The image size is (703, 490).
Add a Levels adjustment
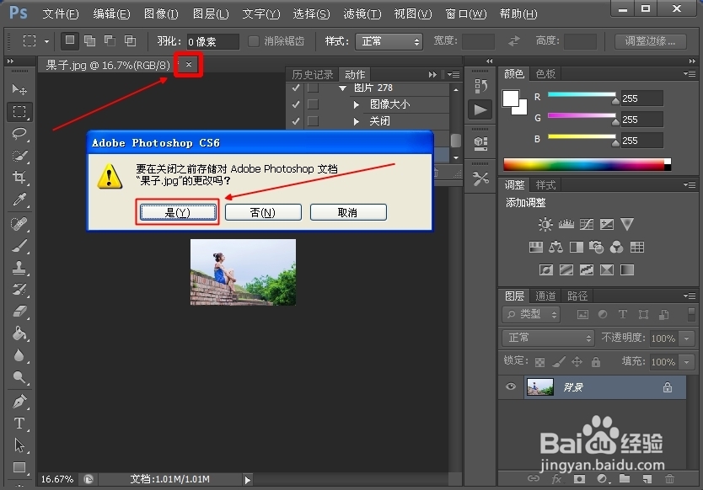coord(566,224)
